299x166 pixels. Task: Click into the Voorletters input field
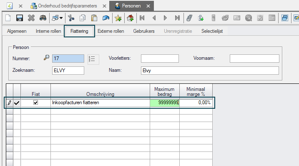(160, 59)
